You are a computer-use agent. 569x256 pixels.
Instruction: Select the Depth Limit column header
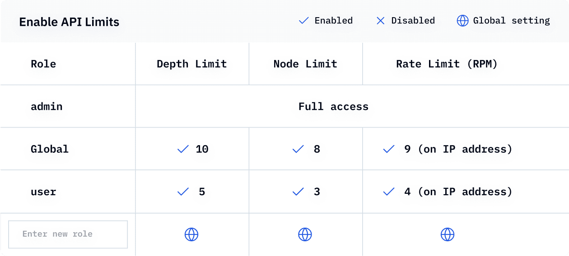point(192,64)
